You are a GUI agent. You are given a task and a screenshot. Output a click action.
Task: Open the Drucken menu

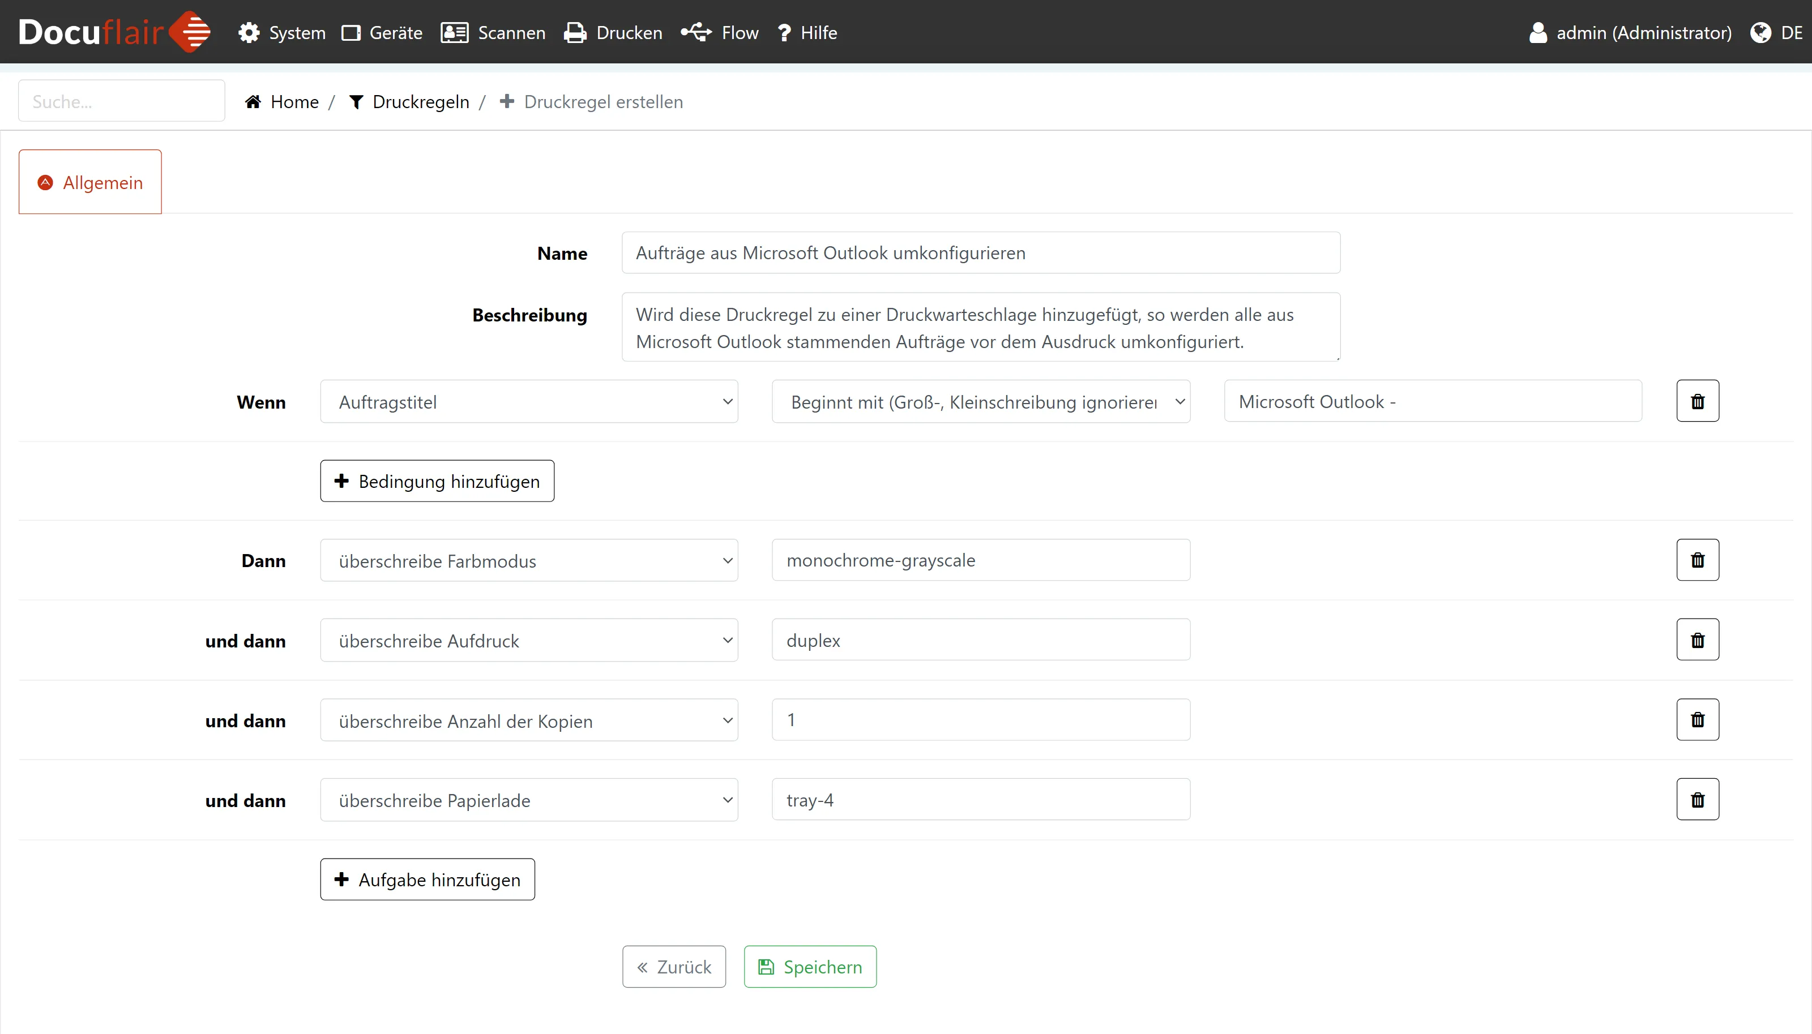(613, 33)
